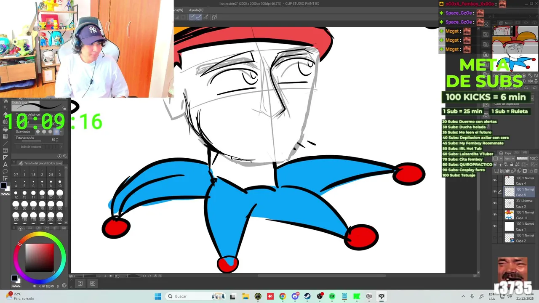Select brush size 0.7 preset
539x303 pixels.
coord(16,173)
